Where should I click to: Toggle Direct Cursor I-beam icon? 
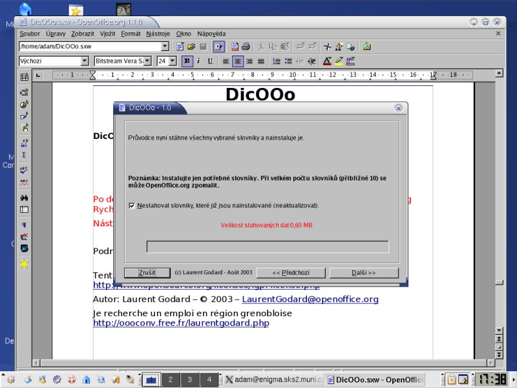coord(24,155)
